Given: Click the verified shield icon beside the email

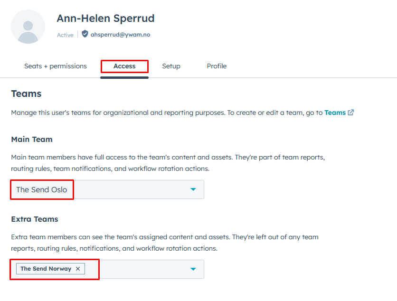Looking at the screenshot, I should [85, 34].
